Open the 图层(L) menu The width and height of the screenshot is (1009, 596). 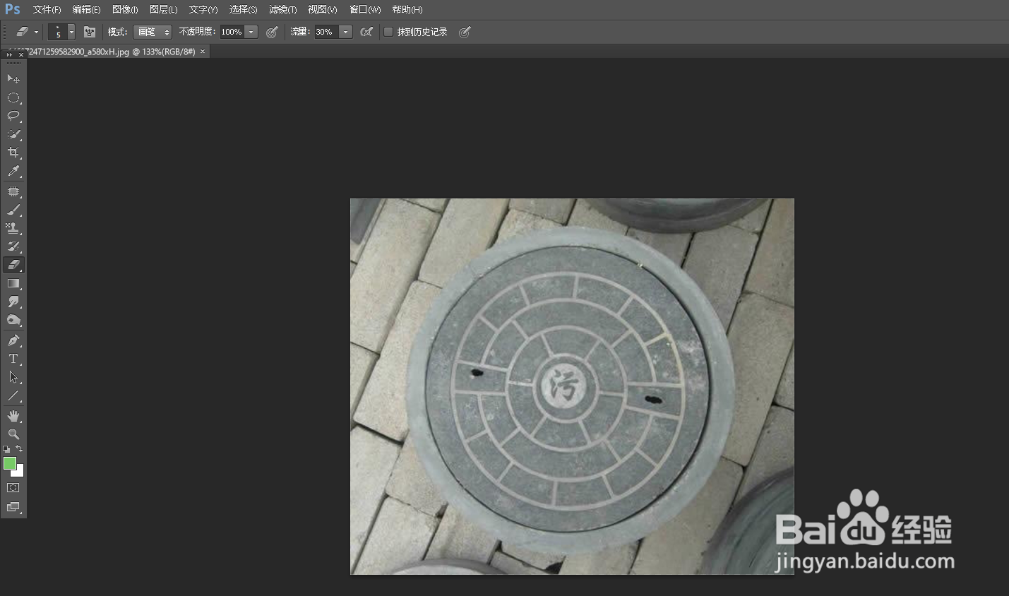(163, 10)
